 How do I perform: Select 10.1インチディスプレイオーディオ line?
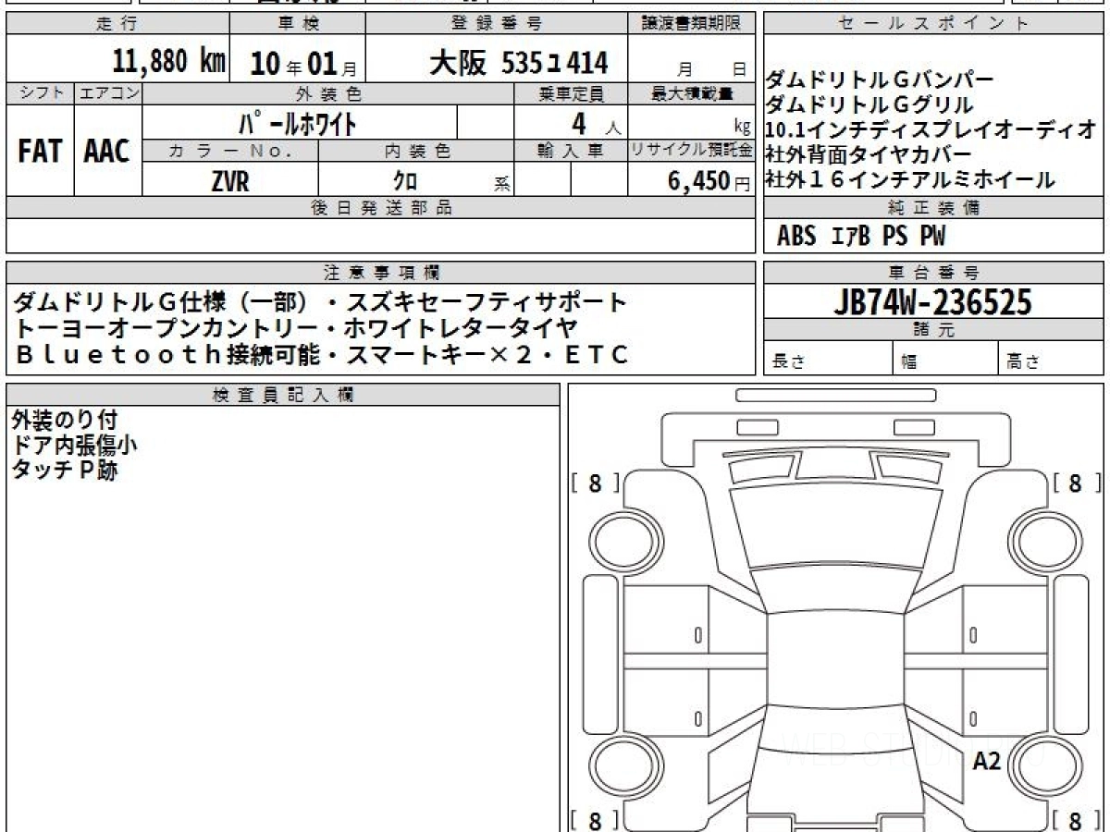point(931,129)
